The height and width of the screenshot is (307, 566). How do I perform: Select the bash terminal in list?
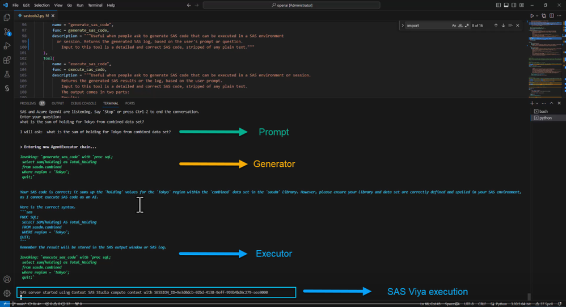pos(548,112)
